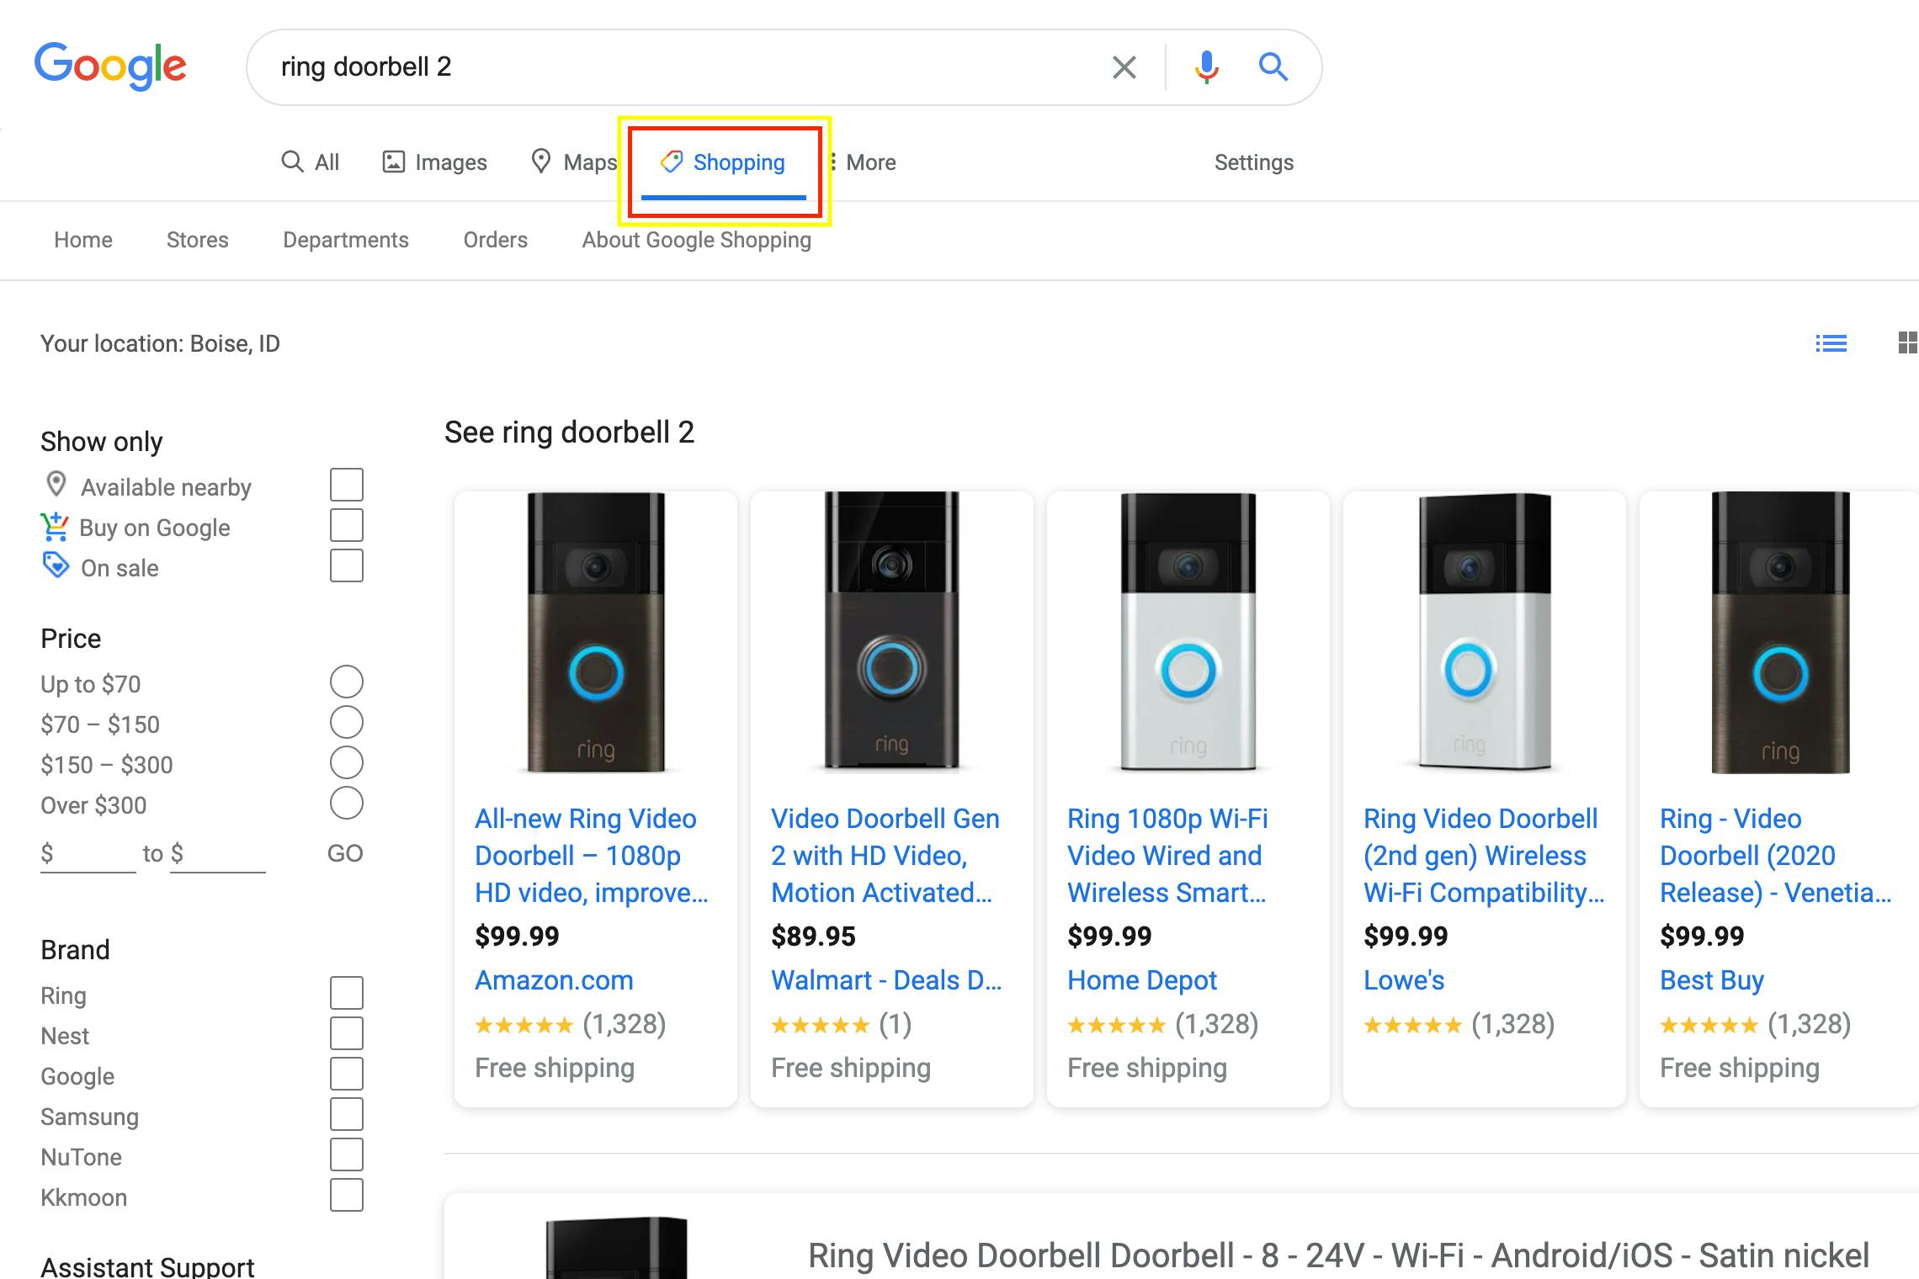This screenshot has height=1279, width=1919.
Task: Enable Buy on Google checkbox
Action: [347, 526]
